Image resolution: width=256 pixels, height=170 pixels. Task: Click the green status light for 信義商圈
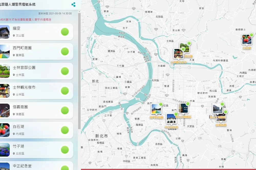tap(65, 111)
